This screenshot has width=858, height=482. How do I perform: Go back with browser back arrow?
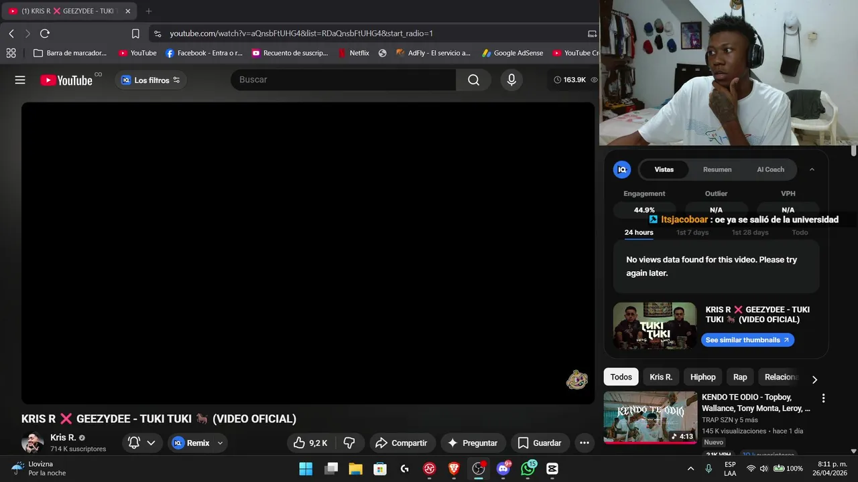tap(11, 33)
